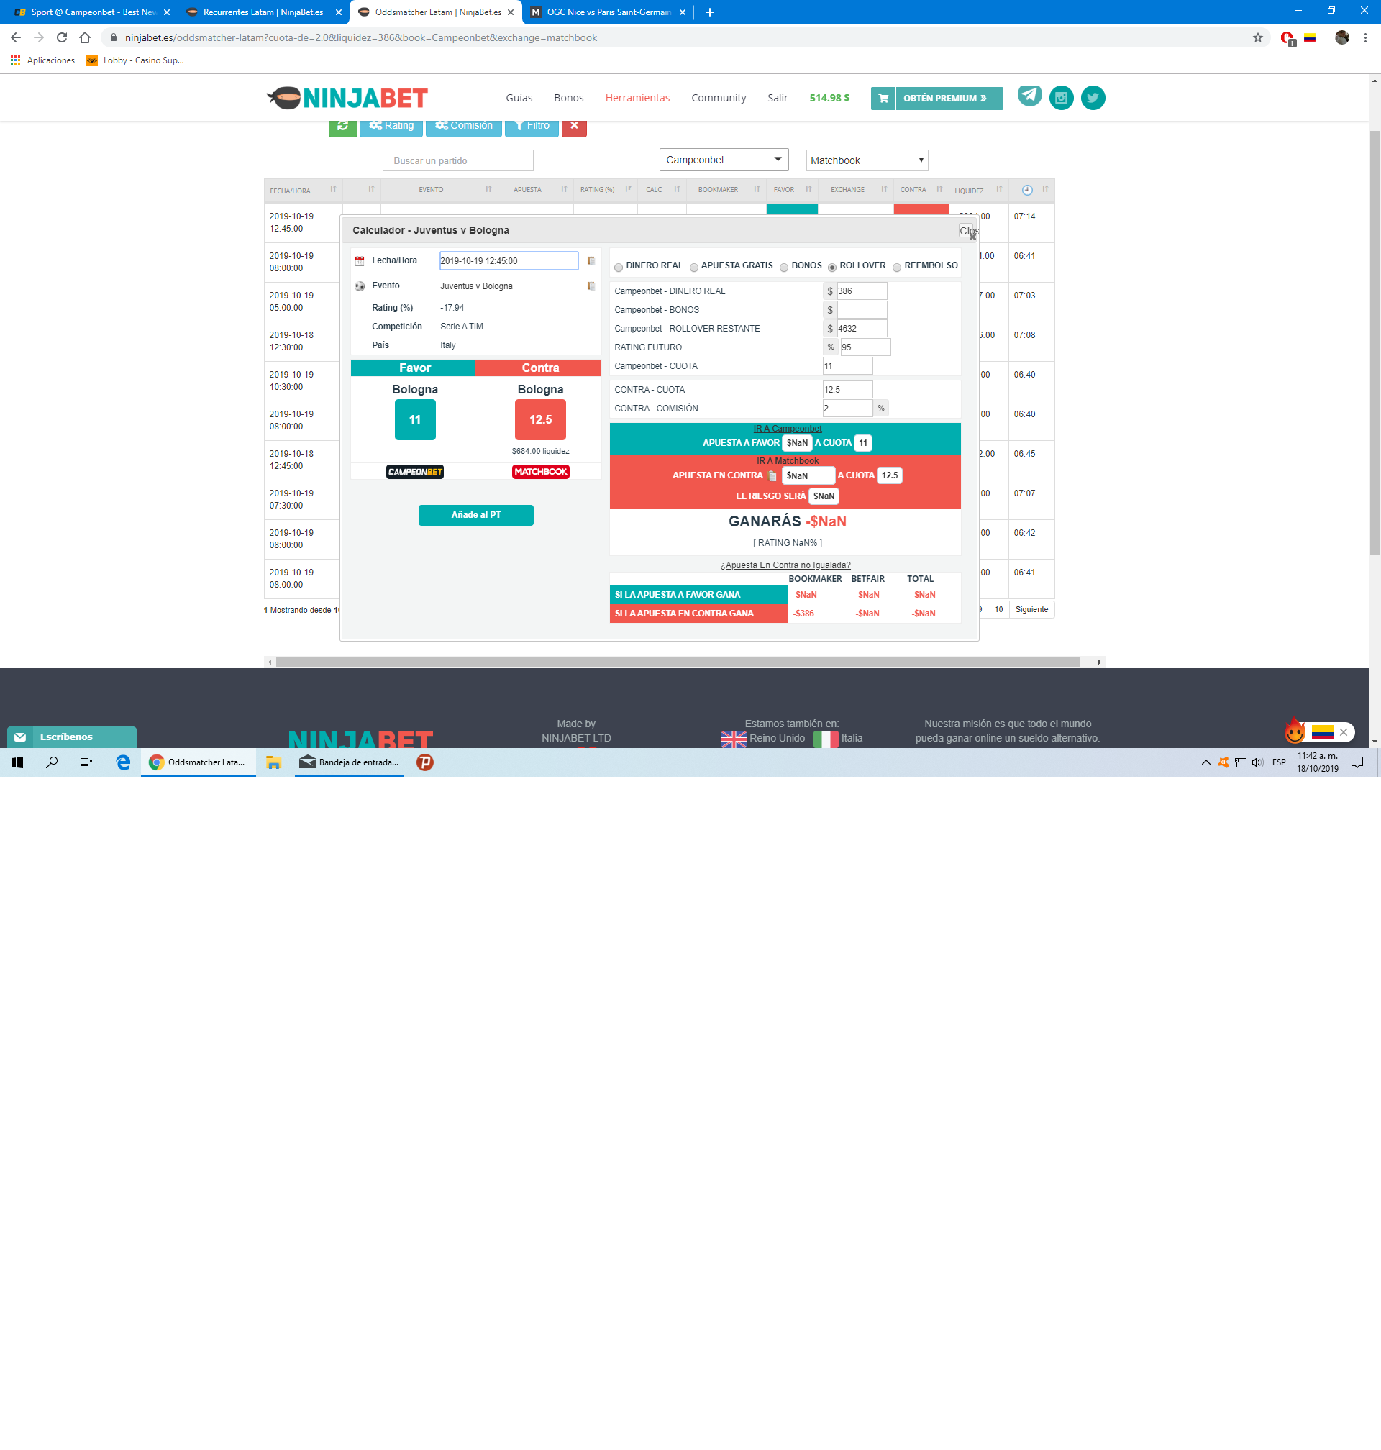
Task: Open the Matchbook exchange dropdown
Action: [x=867, y=160]
